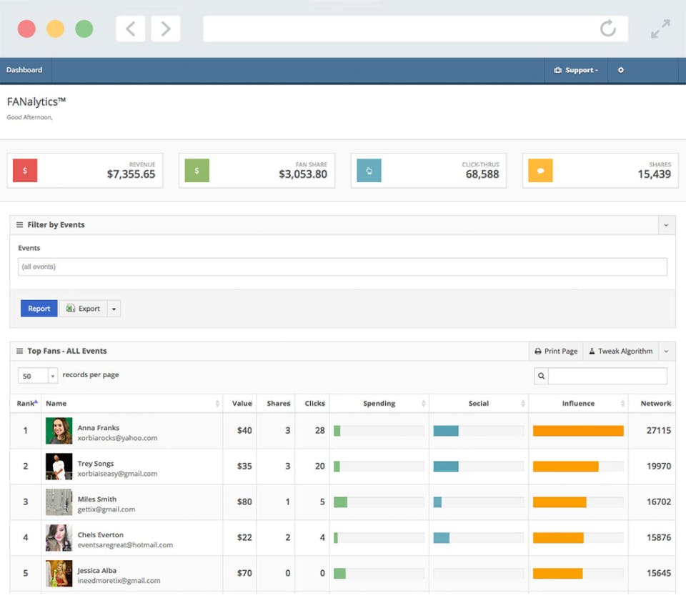Image resolution: width=686 pixels, height=603 pixels.
Task: Click the Print Page button
Action: pos(556,351)
